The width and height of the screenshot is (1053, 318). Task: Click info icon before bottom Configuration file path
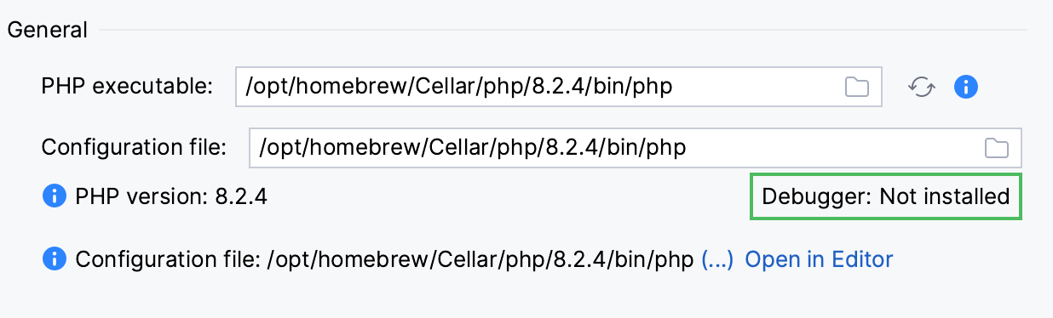pyautogui.click(x=54, y=258)
